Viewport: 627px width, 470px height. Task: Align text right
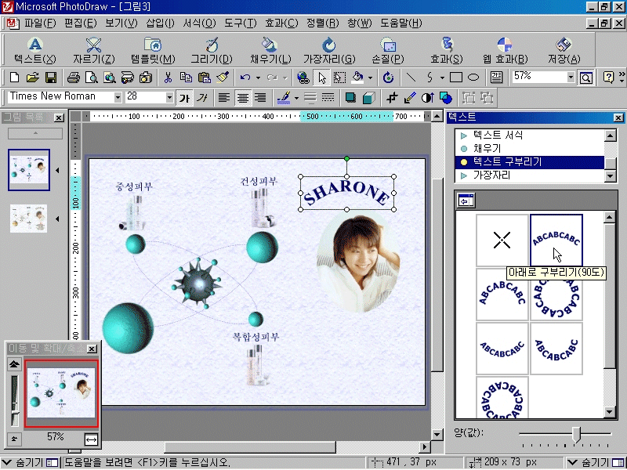click(x=261, y=98)
